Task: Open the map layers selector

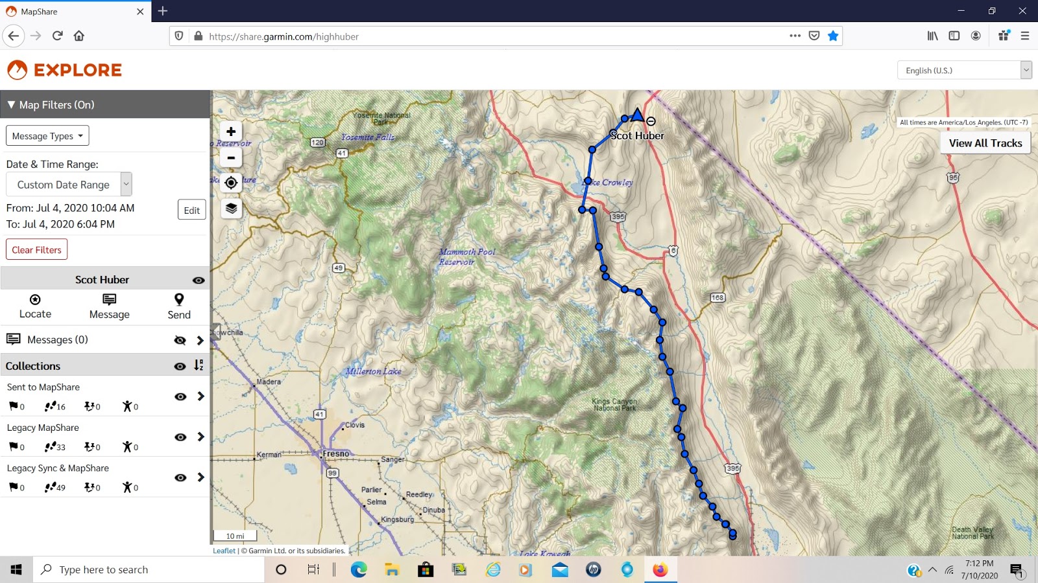Action: [x=231, y=208]
